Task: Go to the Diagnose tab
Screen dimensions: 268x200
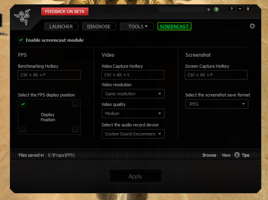Action: 99,27
